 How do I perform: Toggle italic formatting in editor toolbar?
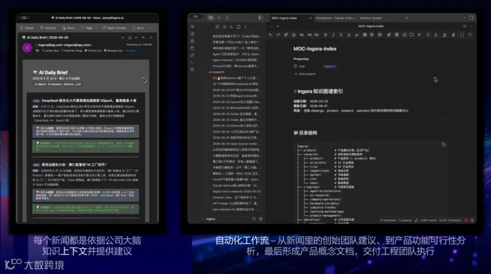333,35
